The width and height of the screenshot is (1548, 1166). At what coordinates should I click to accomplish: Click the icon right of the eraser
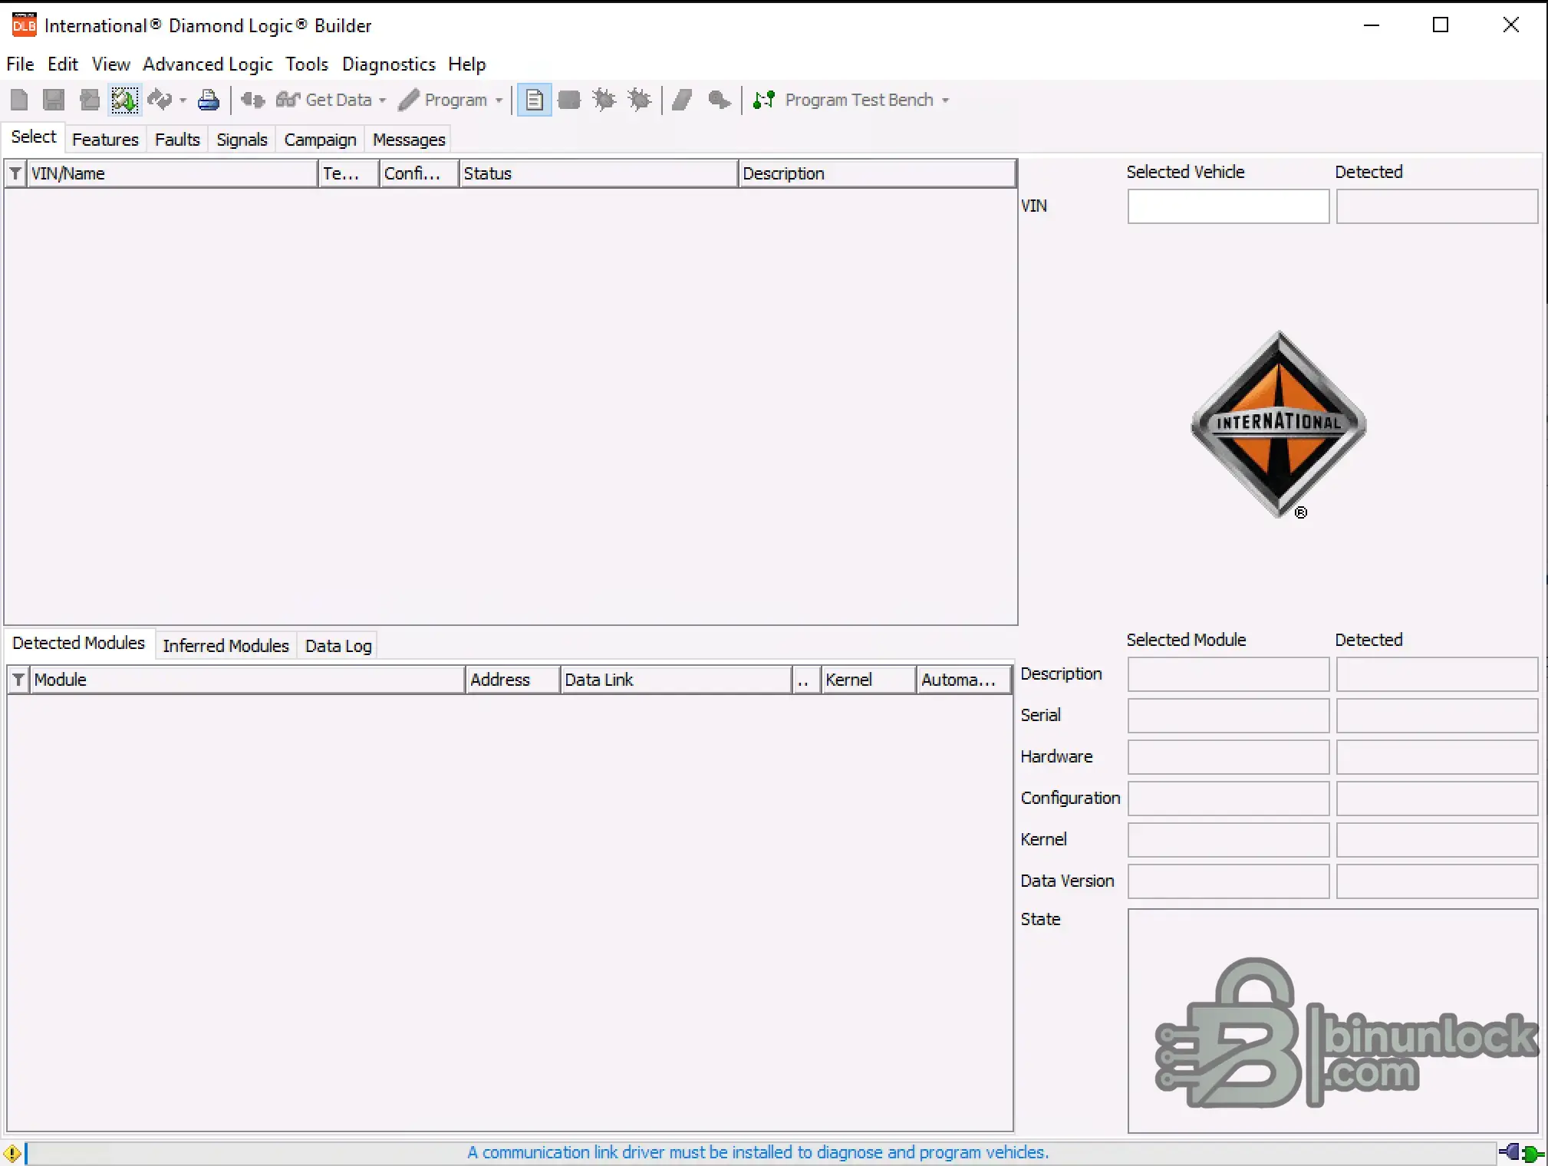coord(719,100)
